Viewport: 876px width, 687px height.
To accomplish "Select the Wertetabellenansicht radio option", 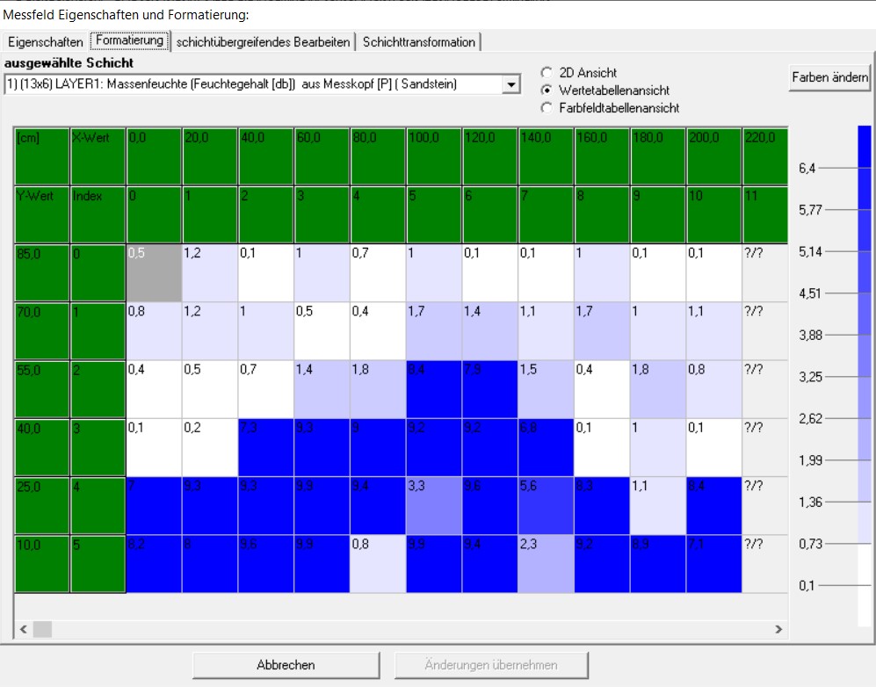I will point(547,90).
